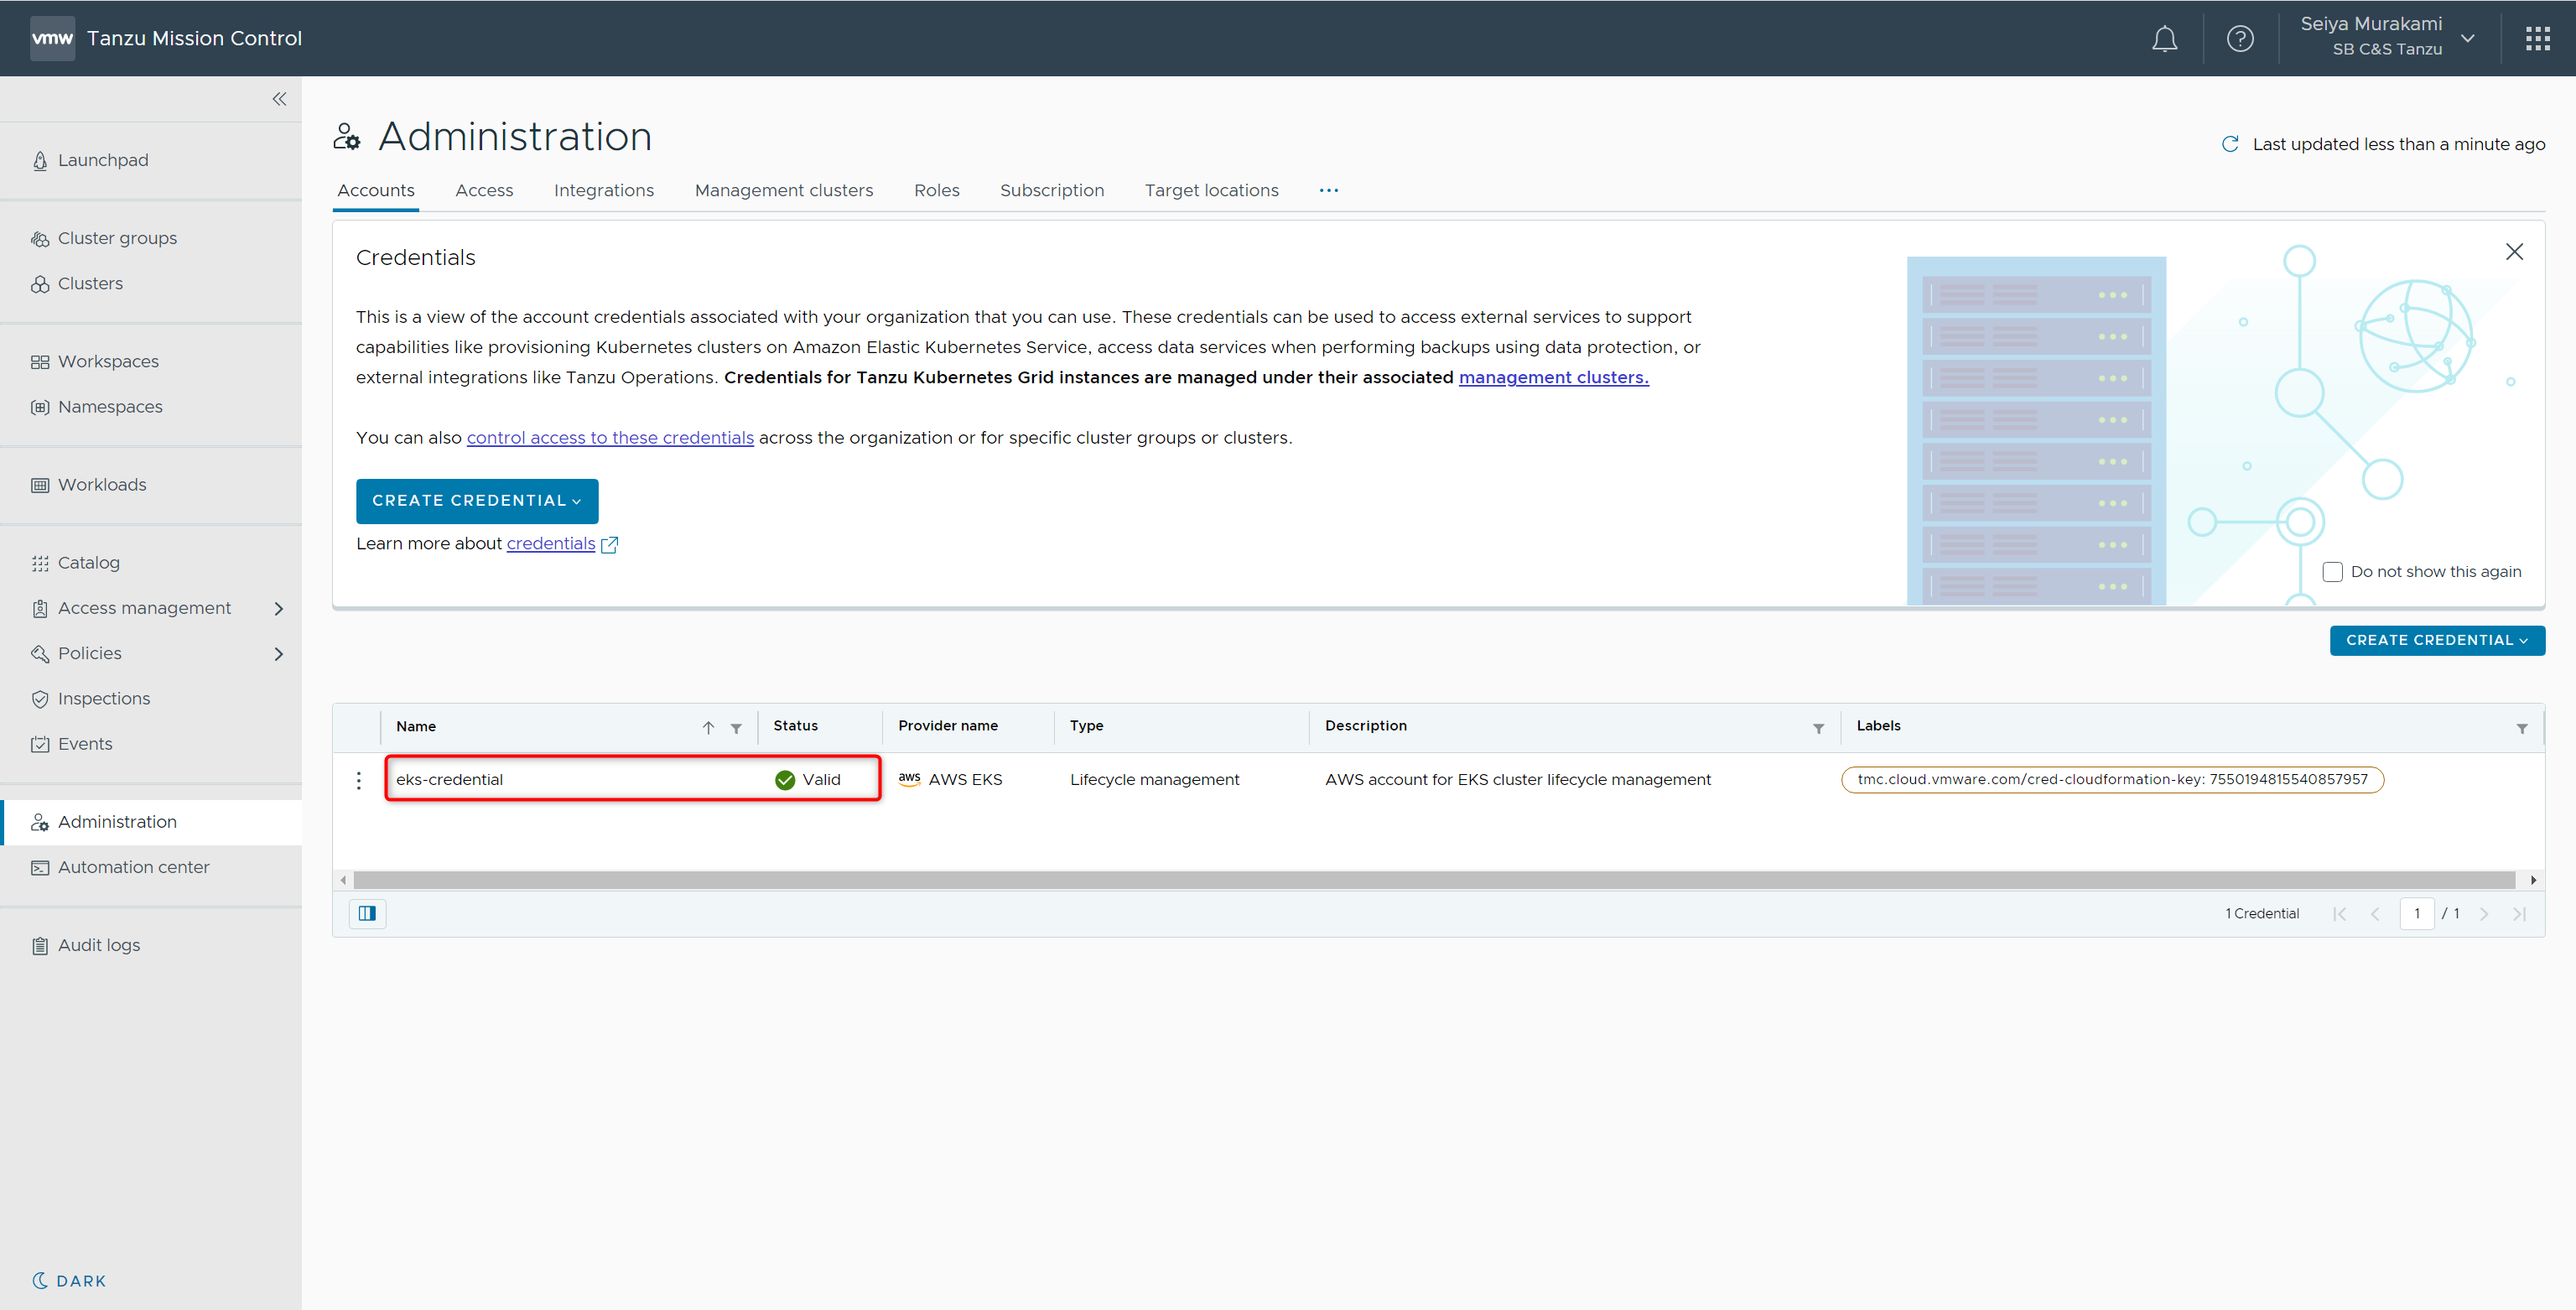Switch to the Integrations tab
The width and height of the screenshot is (2576, 1310).
603,190
